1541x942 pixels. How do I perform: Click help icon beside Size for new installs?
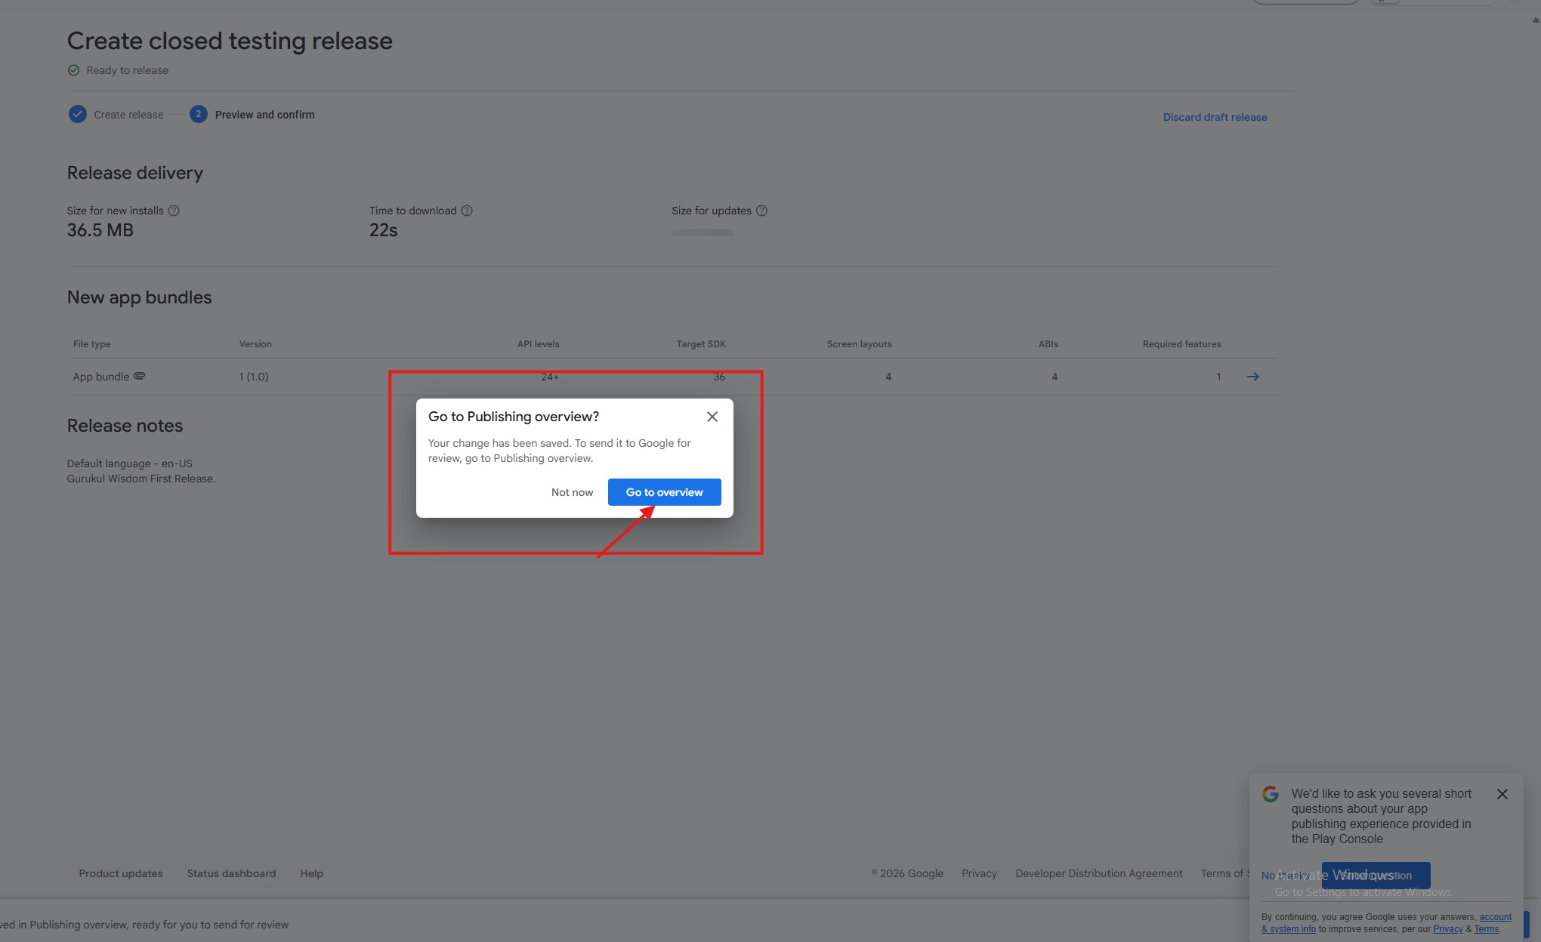pyautogui.click(x=174, y=211)
